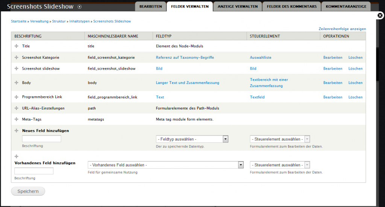Image resolution: width=385 pixels, height=207 pixels.
Task: Open the Feldtyp auswählen dropdown
Action: pos(192,139)
